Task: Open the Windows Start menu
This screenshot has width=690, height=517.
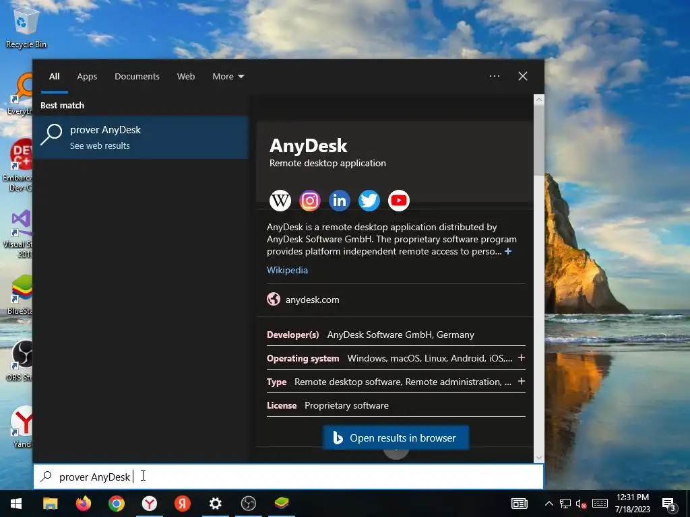Action: (x=16, y=504)
